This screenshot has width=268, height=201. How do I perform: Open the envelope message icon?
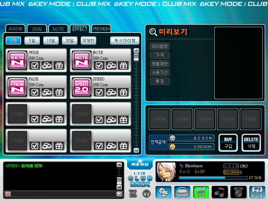coord(163,192)
